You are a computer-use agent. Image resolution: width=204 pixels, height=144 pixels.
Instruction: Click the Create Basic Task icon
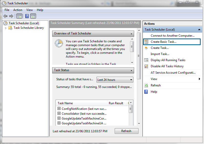[146, 42]
